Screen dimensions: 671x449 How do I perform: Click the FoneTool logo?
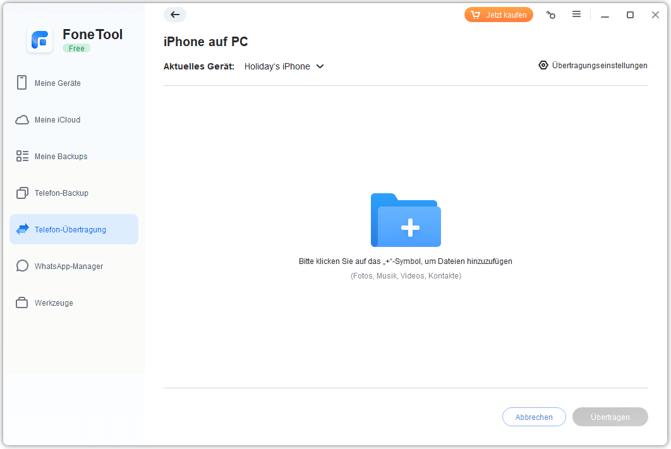click(x=40, y=40)
